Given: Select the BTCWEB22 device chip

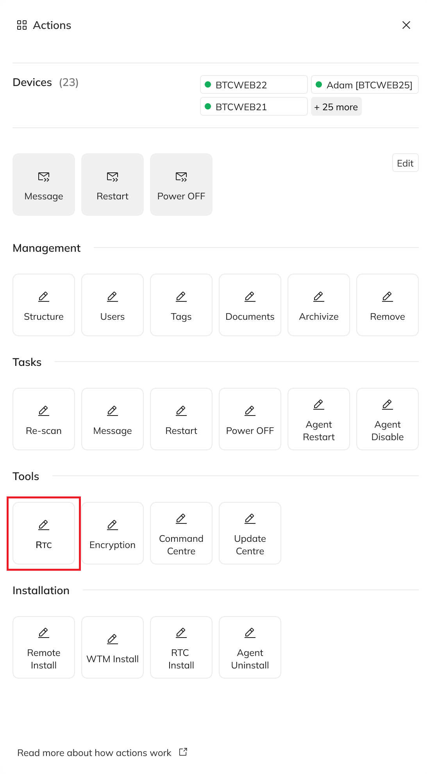Looking at the screenshot, I should point(254,85).
